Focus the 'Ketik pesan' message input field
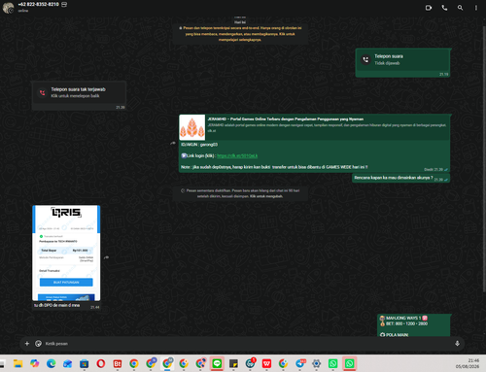 [248, 344]
